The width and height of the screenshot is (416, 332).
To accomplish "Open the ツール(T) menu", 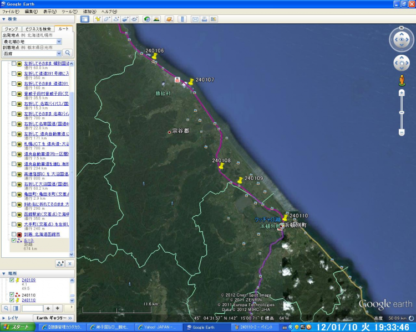I will click(69, 12).
